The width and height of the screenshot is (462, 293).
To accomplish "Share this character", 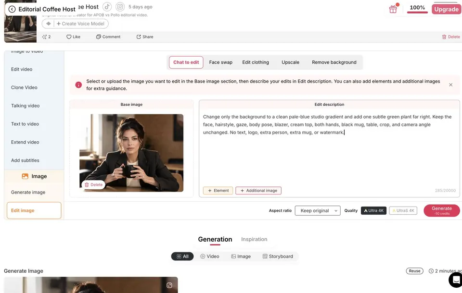I will pos(145,37).
